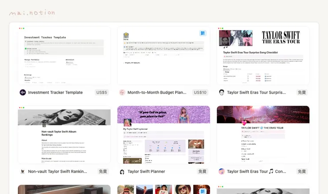328x194 pixels.
Task: Click the Eras Tour Surprise creator avatar
Action: pos(222,92)
